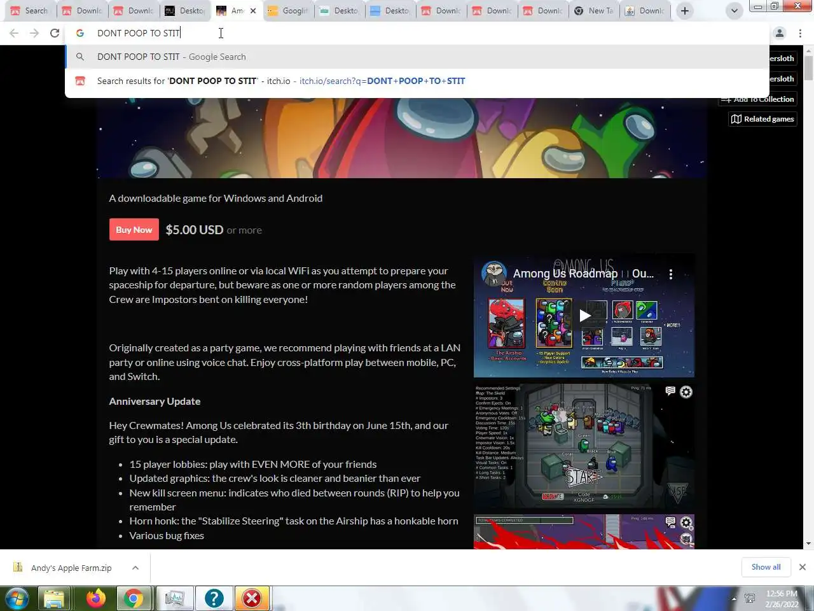Open a new browser tab
Screen dimensions: 814x611
[x=685, y=11]
